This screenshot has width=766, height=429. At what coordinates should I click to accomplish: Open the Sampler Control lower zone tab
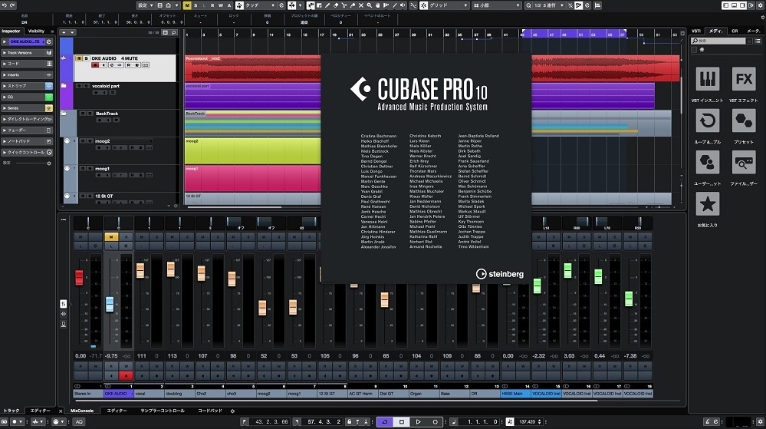(163, 411)
